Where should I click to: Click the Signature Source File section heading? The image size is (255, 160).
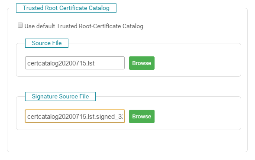[60, 96]
